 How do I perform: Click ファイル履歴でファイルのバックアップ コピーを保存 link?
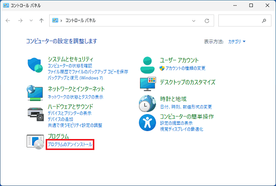click(88, 72)
